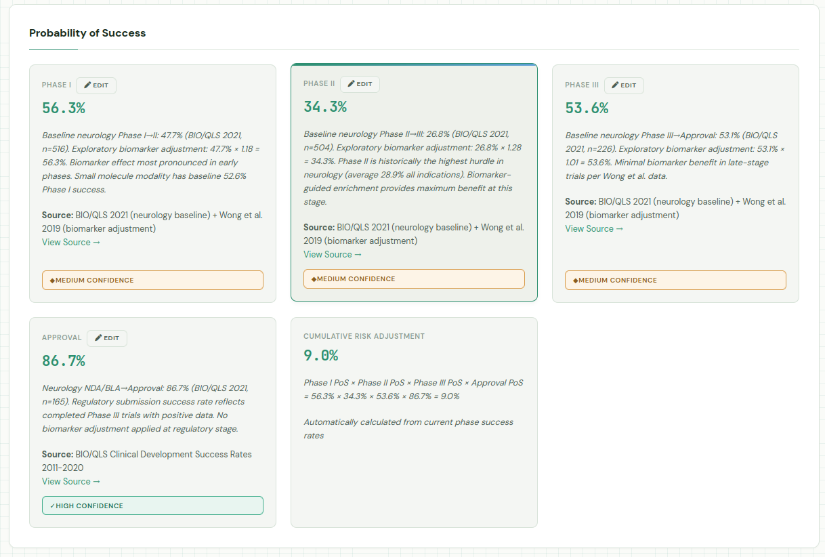825x557 pixels.
Task: Click View Source in Phase III card
Action: tap(594, 229)
